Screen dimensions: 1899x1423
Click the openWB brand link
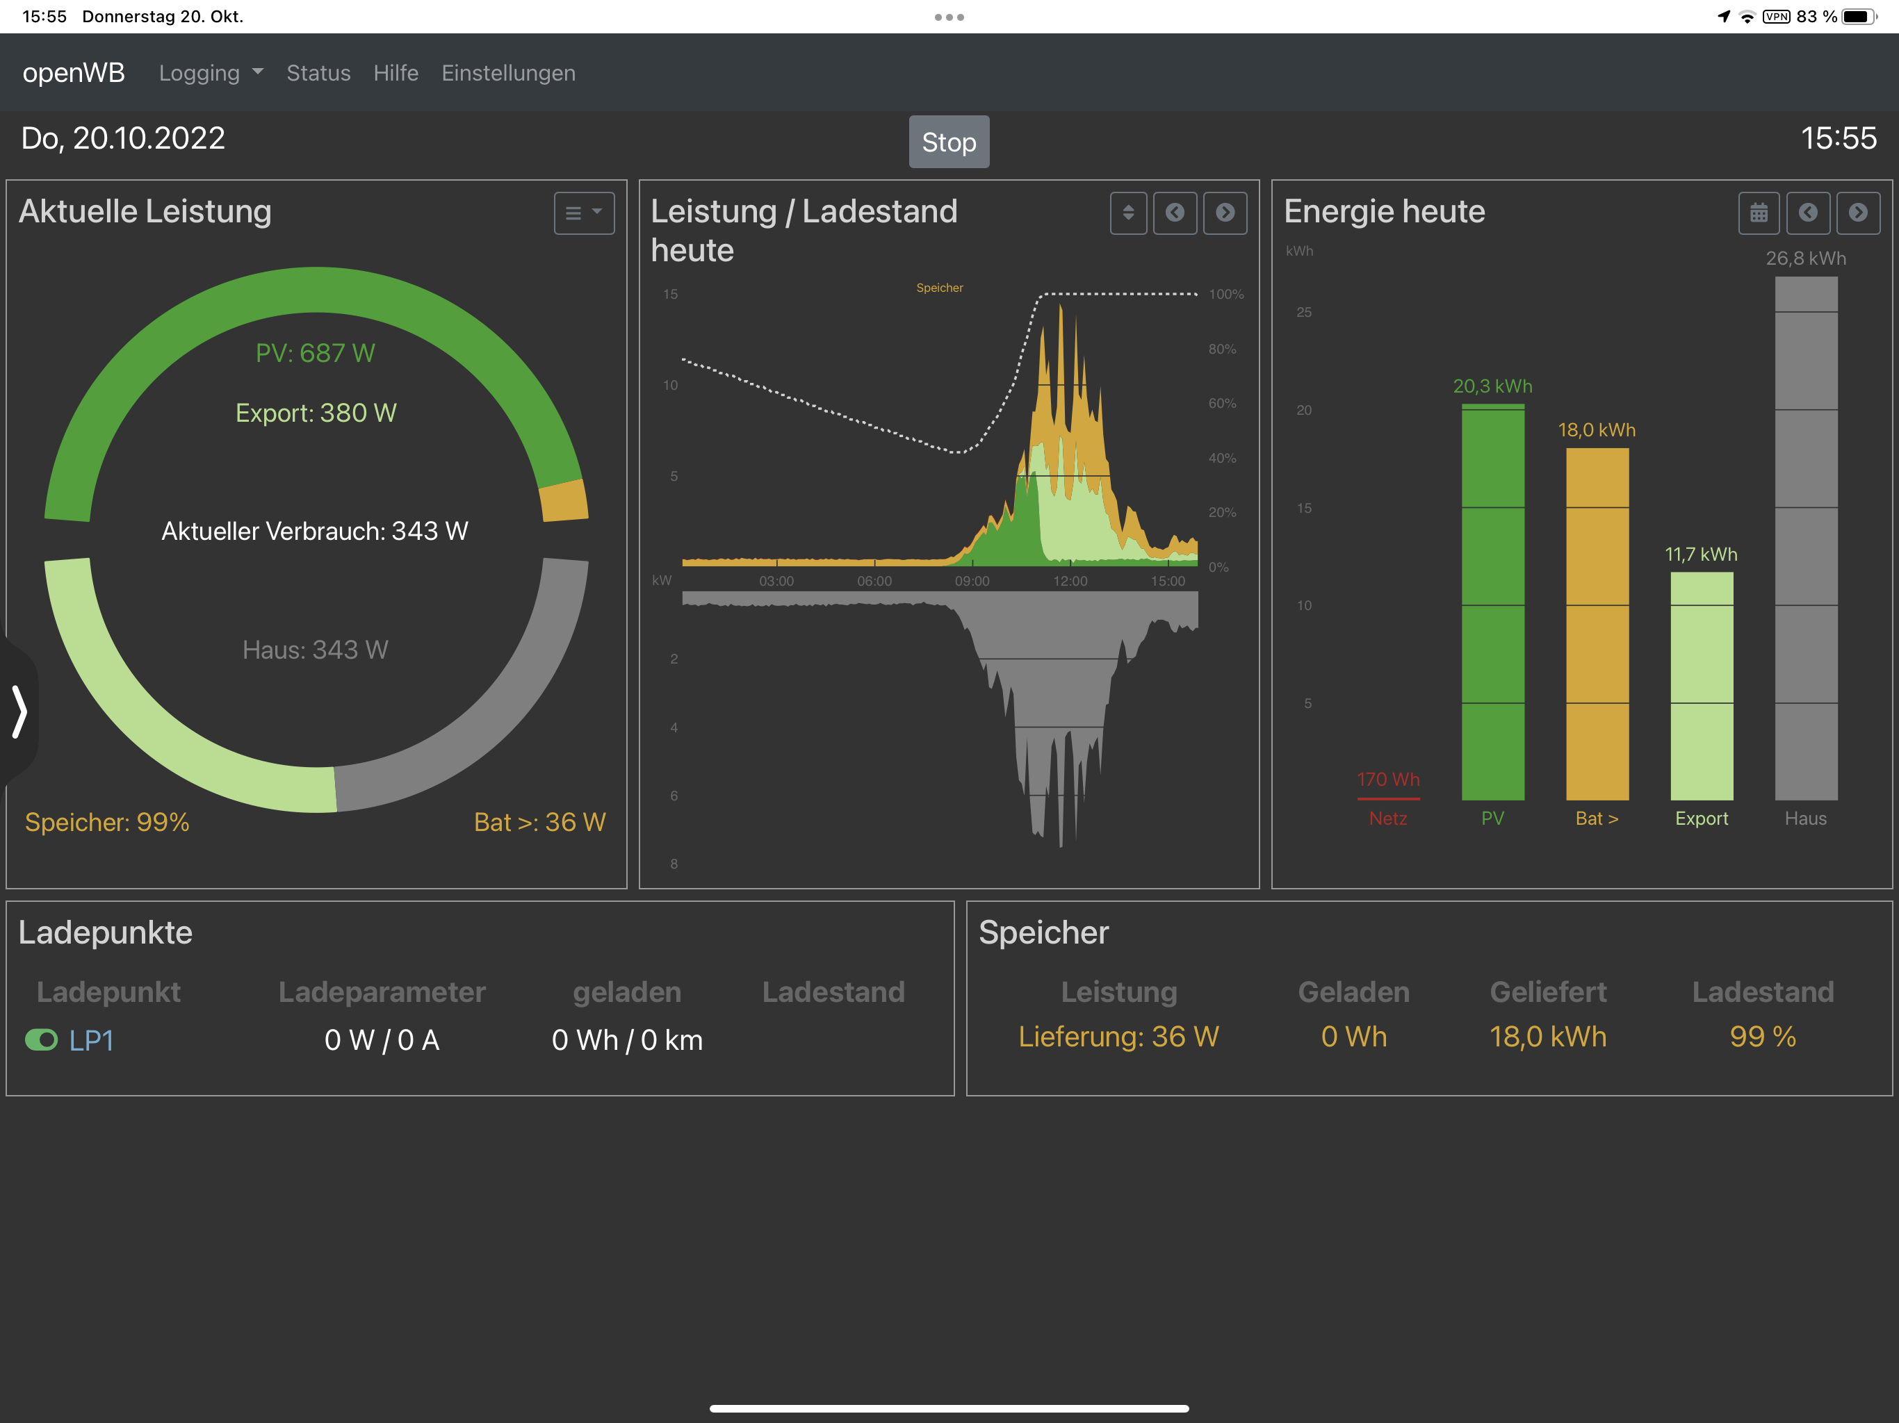(74, 73)
